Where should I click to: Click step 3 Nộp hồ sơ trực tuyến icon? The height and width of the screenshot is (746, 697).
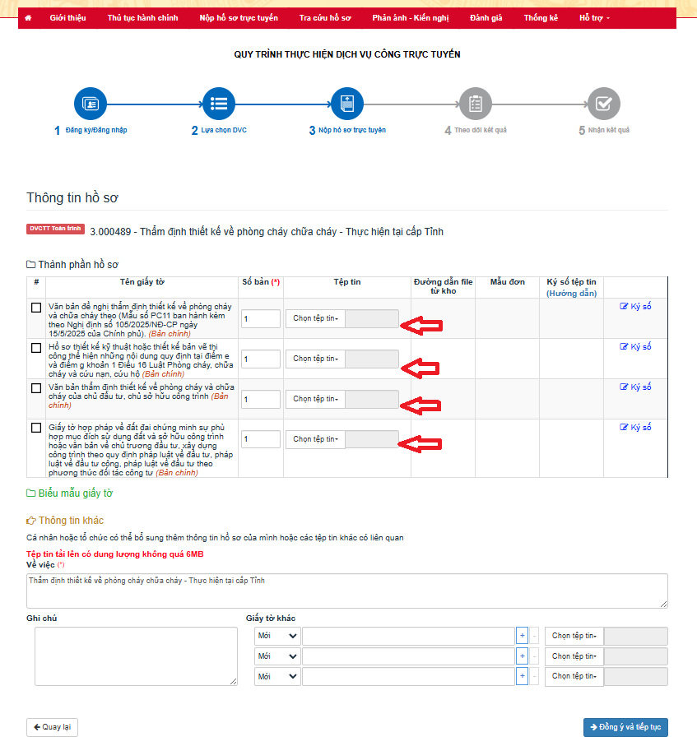pyautogui.click(x=346, y=104)
